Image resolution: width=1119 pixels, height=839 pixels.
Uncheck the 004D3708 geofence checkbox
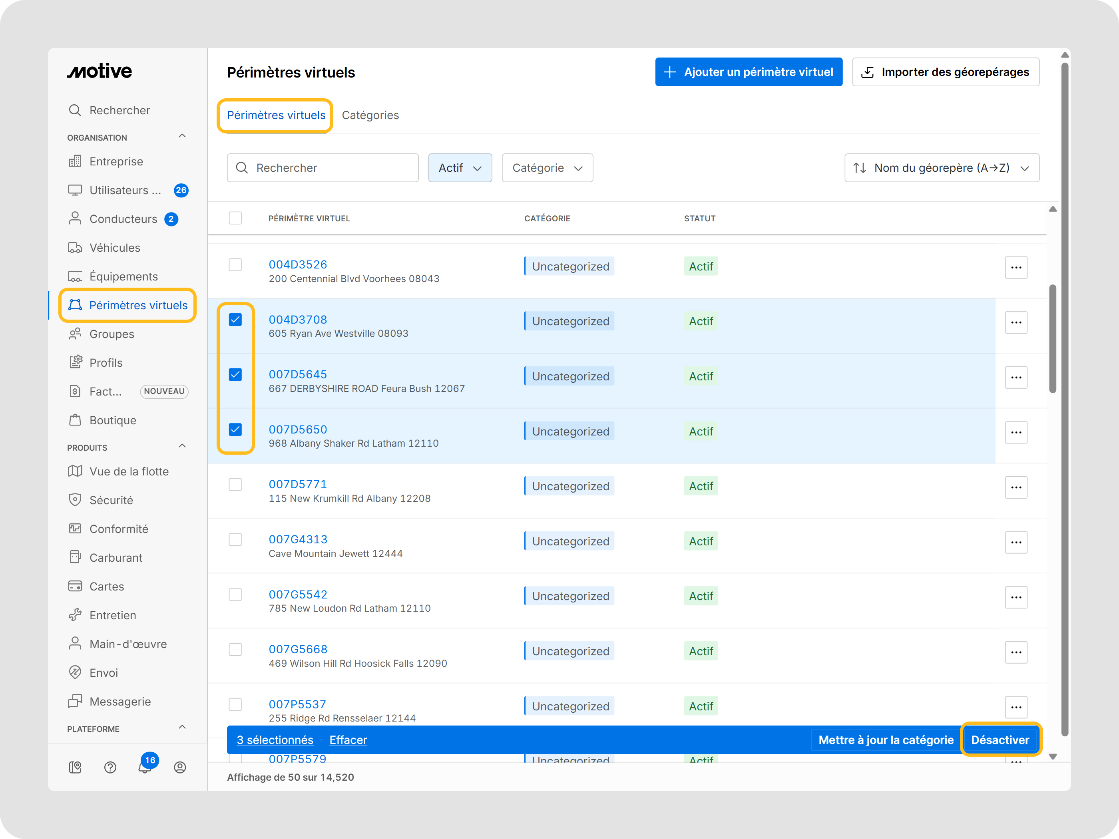coord(235,320)
